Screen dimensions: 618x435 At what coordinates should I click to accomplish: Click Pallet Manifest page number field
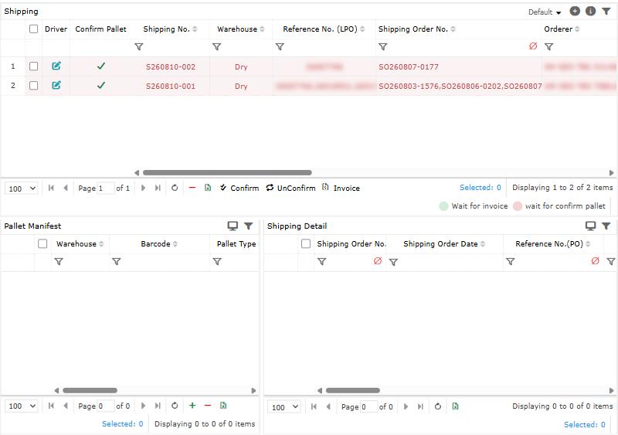[106, 406]
